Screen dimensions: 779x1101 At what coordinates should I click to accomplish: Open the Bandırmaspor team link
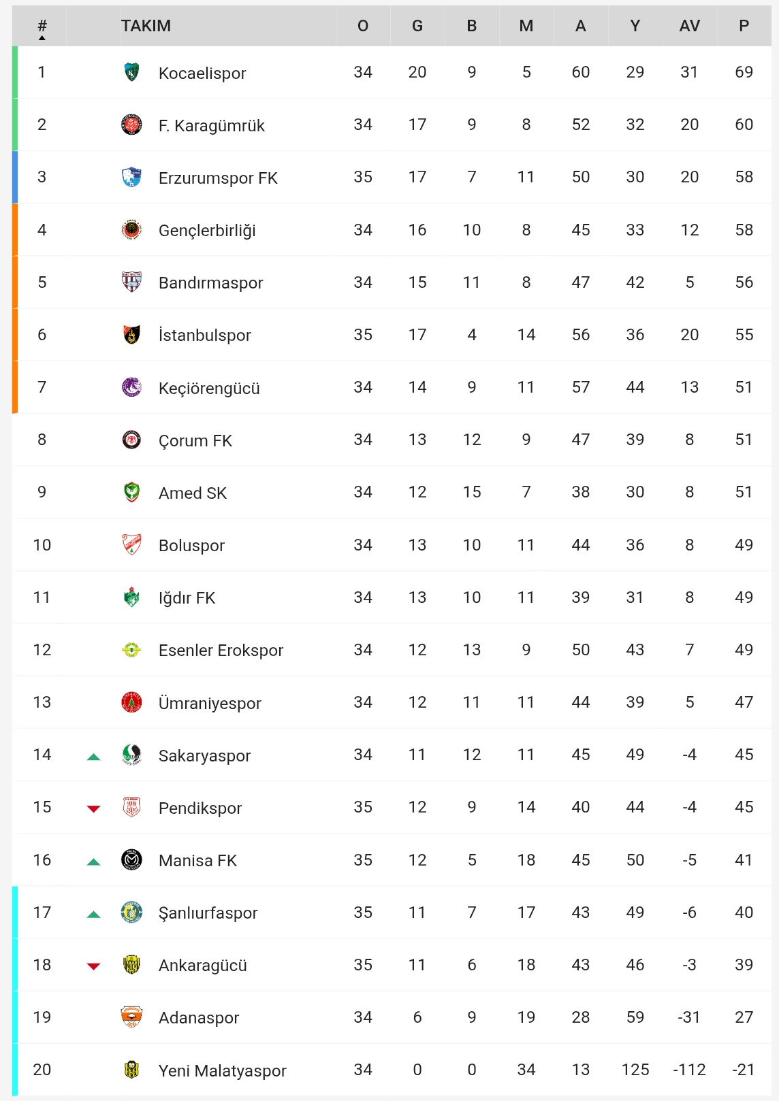(x=210, y=283)
